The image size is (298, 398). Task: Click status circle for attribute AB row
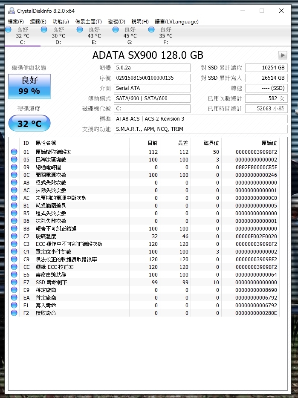pos(14,182)
